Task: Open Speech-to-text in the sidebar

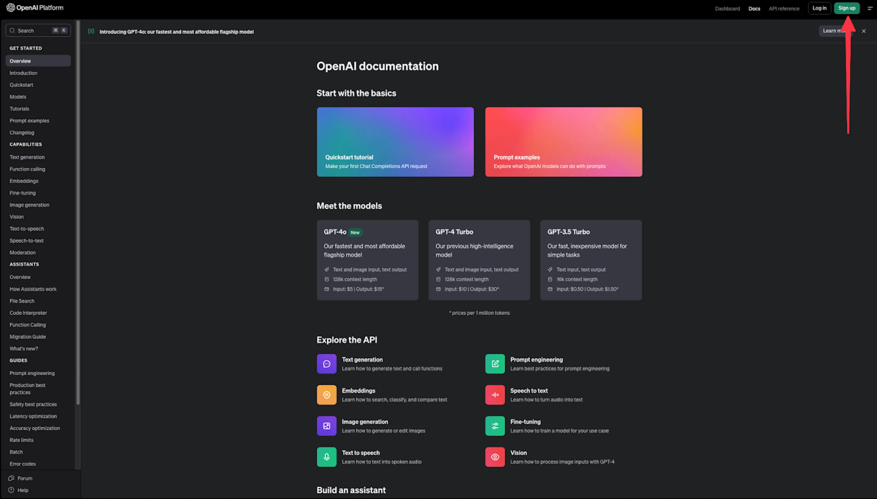Action: (26, 241)
